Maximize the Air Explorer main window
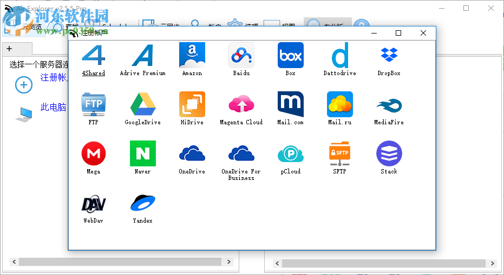 pyautogui.click(x=466, y=8)
